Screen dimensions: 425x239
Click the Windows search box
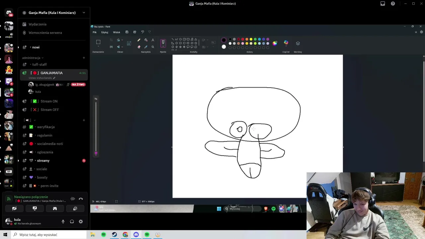pos(49,235)
